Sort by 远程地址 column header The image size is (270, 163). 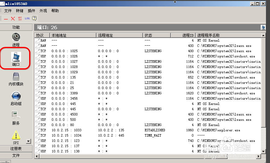(120, 35)
